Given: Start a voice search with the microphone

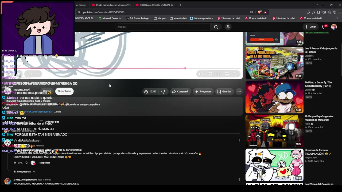Looking at the screenshot, I should (228, 27).
